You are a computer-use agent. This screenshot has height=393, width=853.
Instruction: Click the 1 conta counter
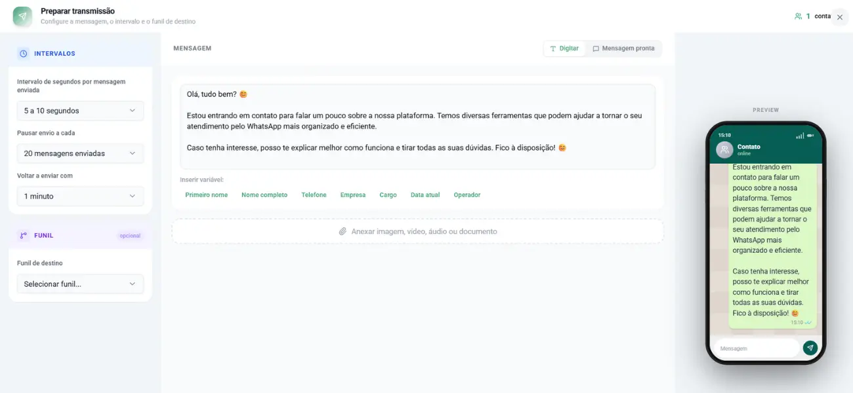pos(812,16)
